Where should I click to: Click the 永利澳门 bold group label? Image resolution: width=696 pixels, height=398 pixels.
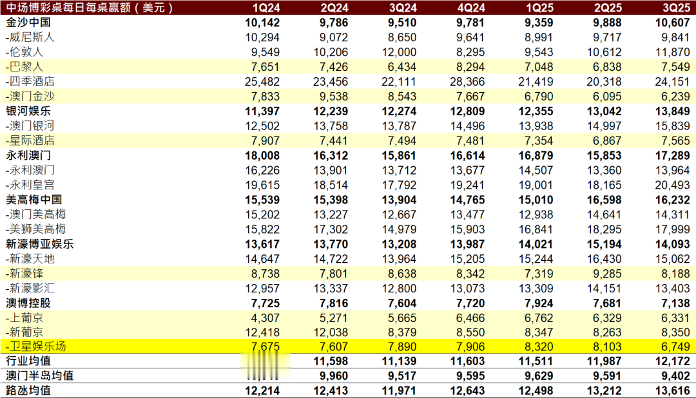[x=28, y=155]
